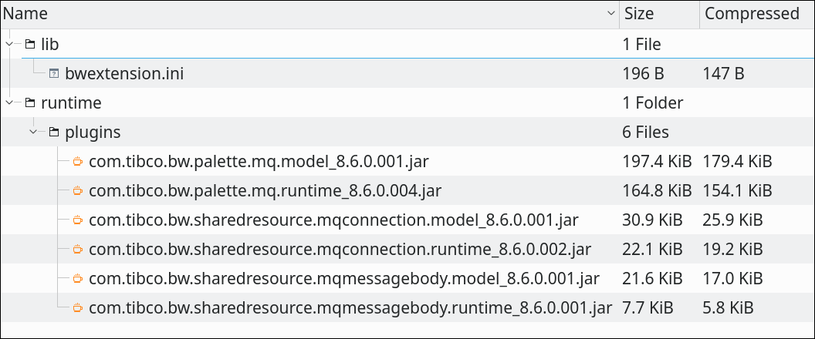Click the mq.model jar file icon
815x339 pixels.
click(78, 162)
